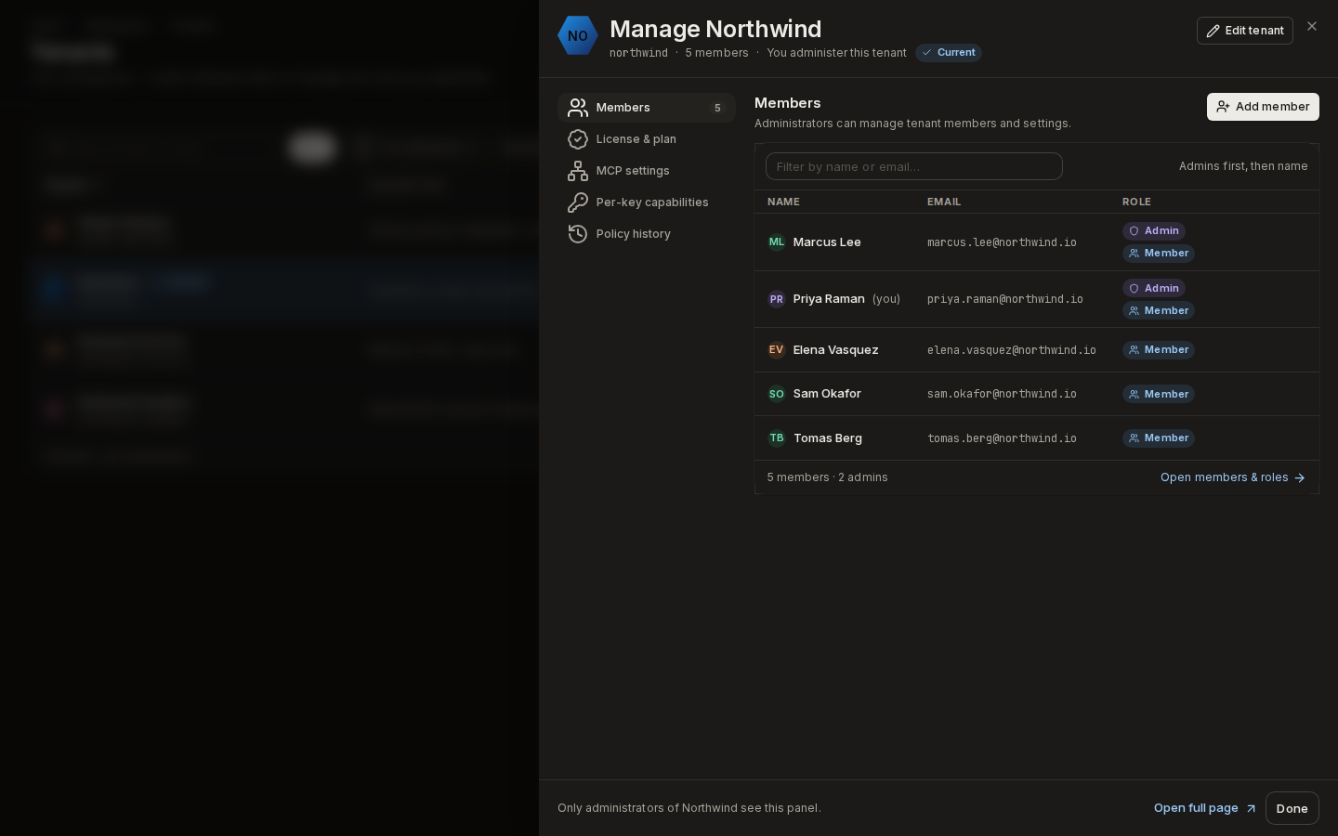Click the ROLE column header
Viewport: 1338px width, 836px height.
tap(1136, 202)
